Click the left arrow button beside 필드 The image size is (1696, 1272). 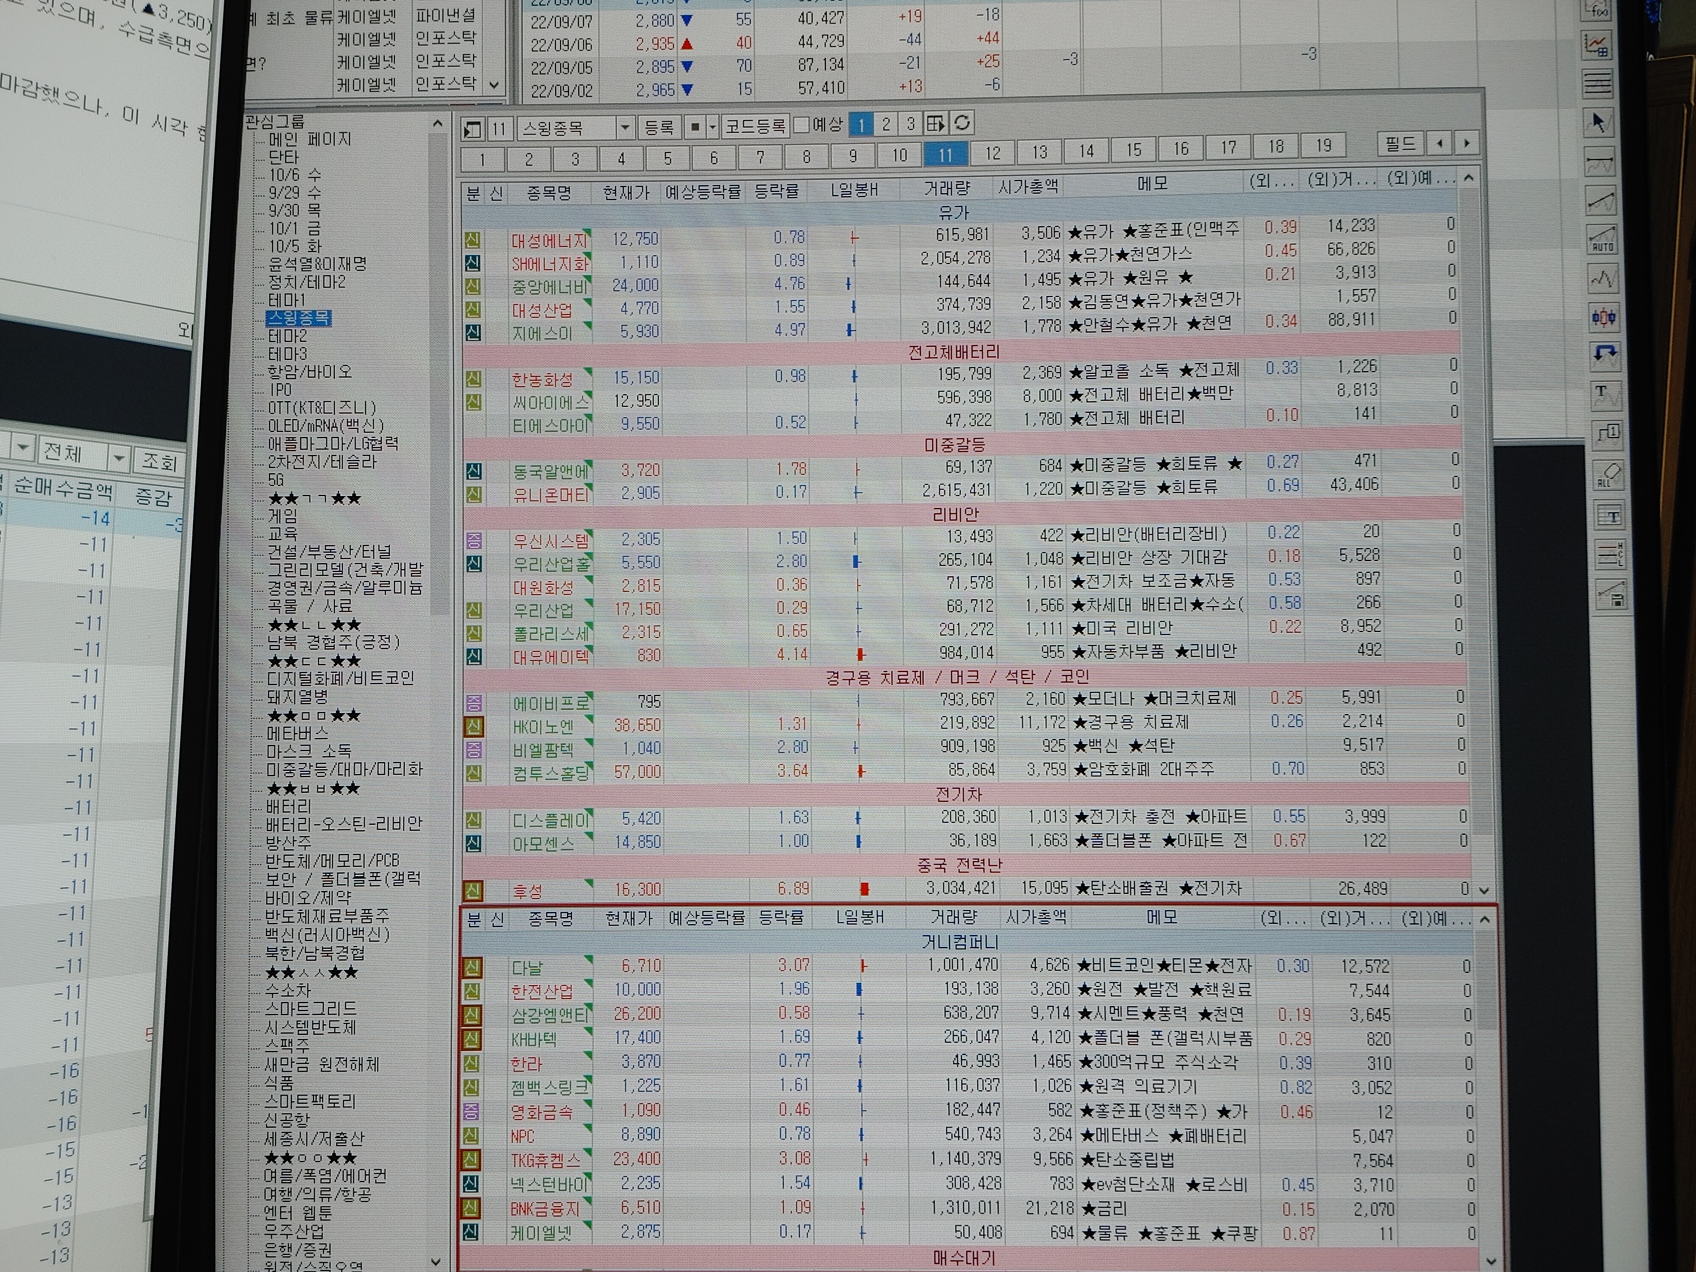(x=1439, y=143)
